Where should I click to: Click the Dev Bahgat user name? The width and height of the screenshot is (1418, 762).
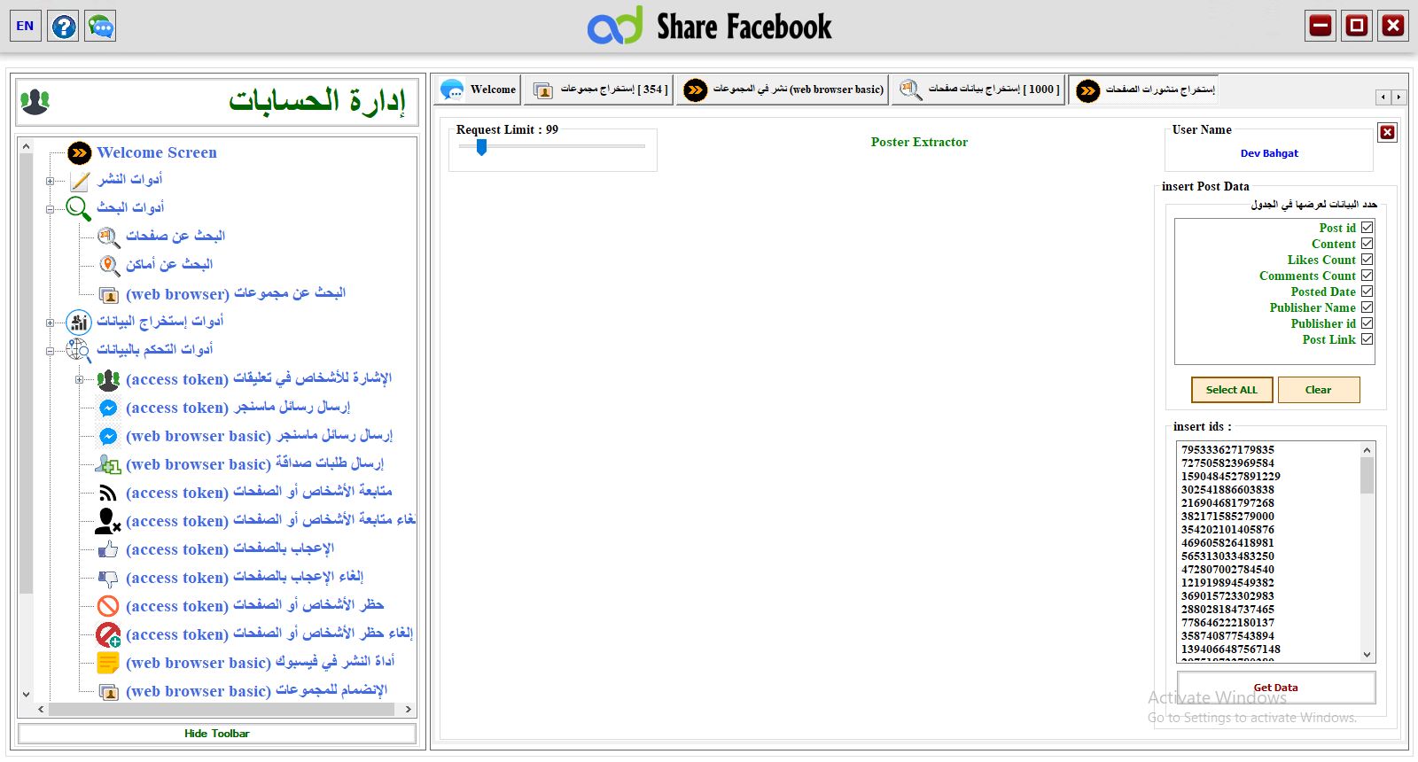(1269, 153)
